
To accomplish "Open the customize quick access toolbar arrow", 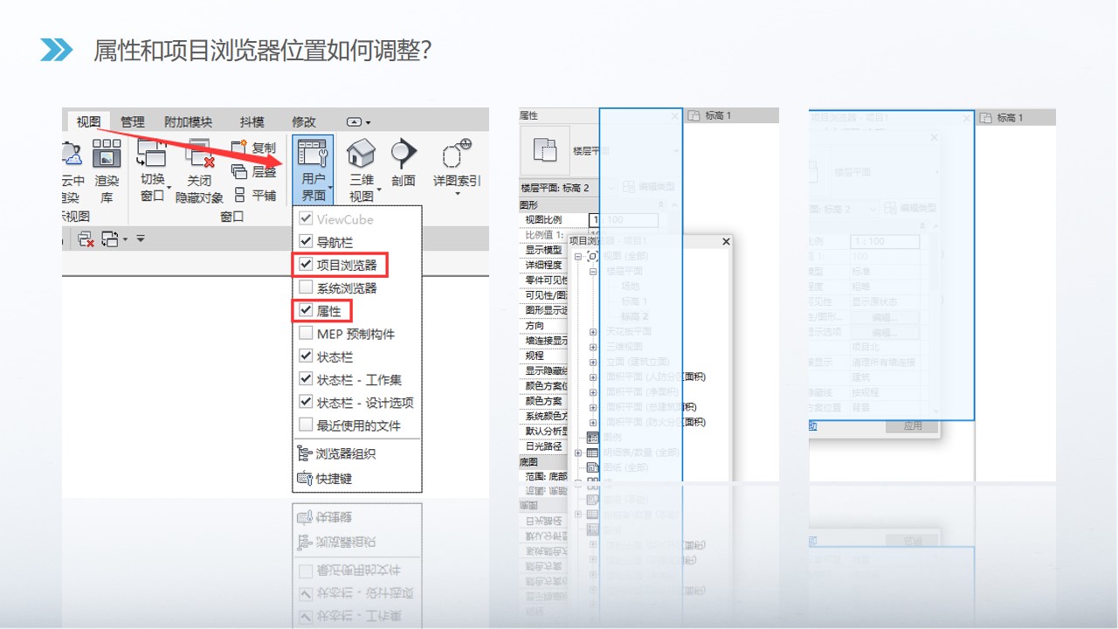I will point(140,238).
